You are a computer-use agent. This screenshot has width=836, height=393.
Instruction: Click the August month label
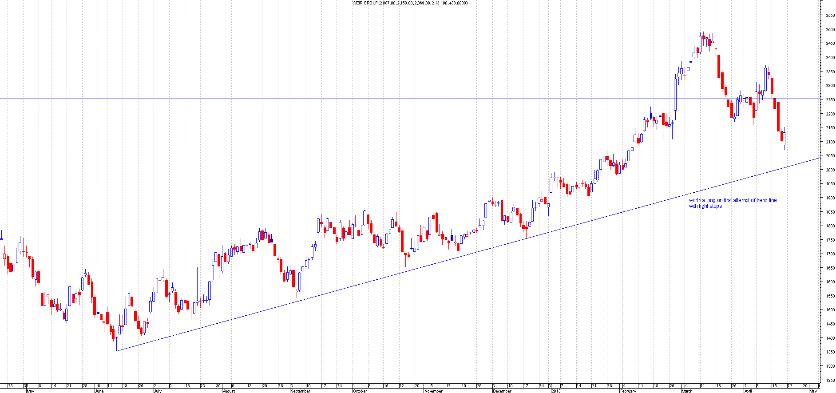[x=229, y=391]
